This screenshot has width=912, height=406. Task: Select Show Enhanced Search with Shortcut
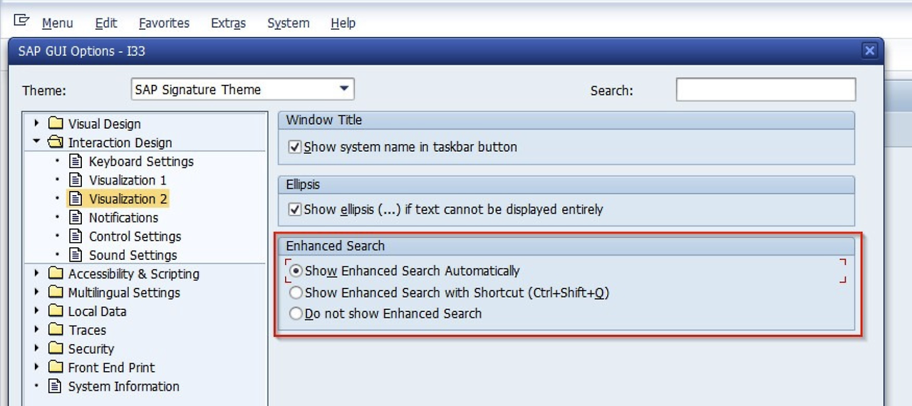coord(296,293)
